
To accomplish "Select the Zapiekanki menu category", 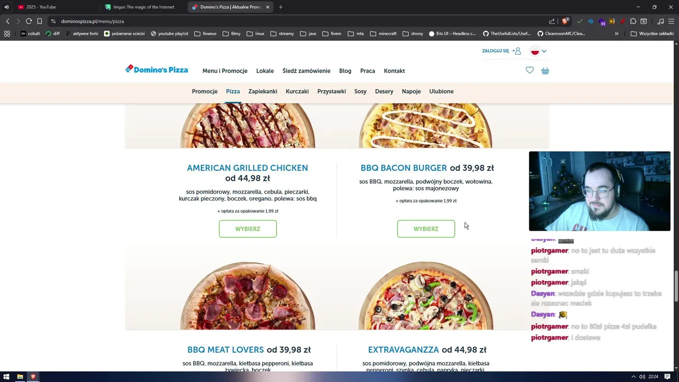I will [x=263, y=91].
